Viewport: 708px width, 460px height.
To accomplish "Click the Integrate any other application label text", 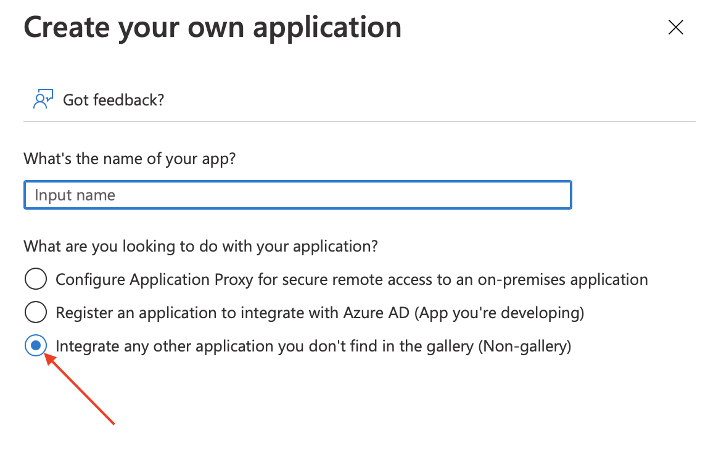I will (313, 347).
